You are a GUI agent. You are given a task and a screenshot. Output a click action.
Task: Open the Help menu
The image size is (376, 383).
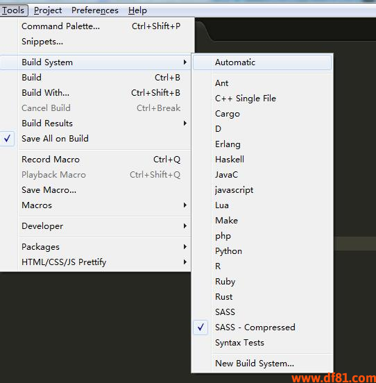(137, 10)
